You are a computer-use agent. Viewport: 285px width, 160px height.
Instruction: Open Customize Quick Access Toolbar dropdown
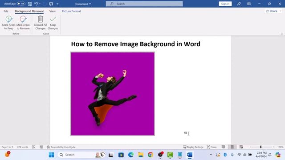pyautogui.click(x=57, y=4)
